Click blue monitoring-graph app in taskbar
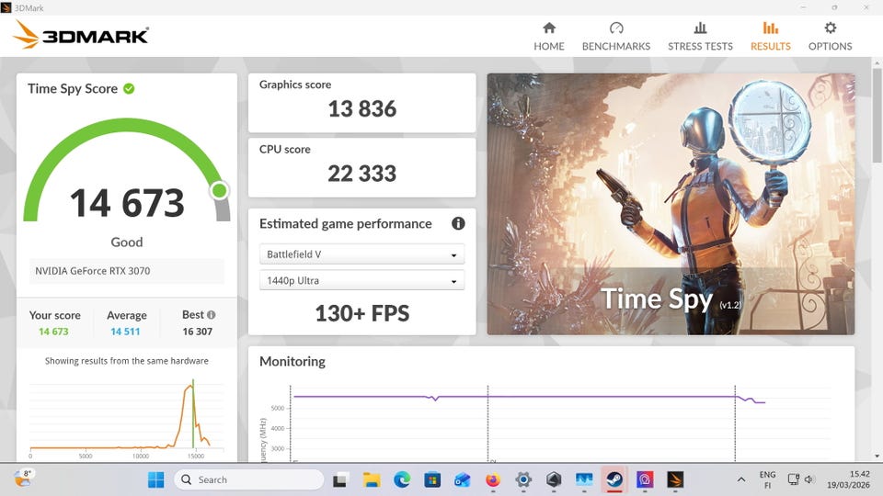The width and height of the screenshot is (883, 496). (584, 479)
